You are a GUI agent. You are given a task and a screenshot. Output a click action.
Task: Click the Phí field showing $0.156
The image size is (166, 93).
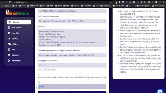click(x=72, y=87)
